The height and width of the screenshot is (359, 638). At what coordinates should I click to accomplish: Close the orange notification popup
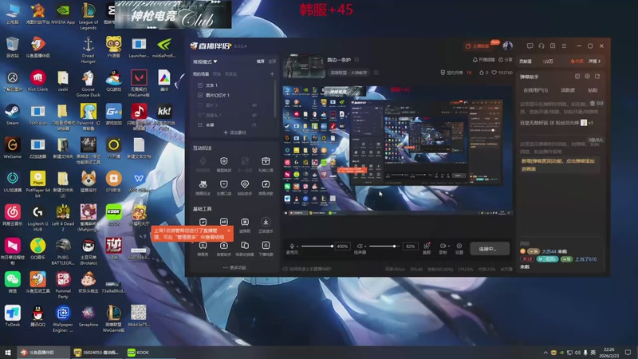point(229,231)
